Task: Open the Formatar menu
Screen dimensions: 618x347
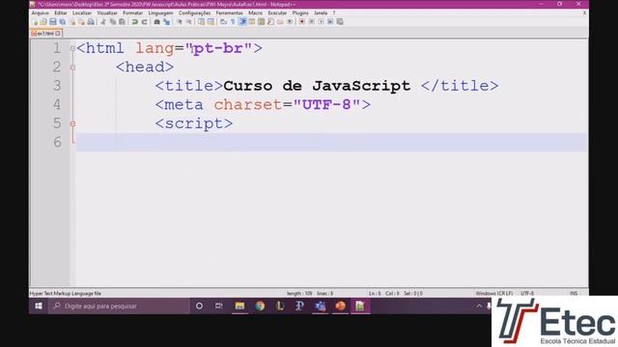Action: (133, 13)
